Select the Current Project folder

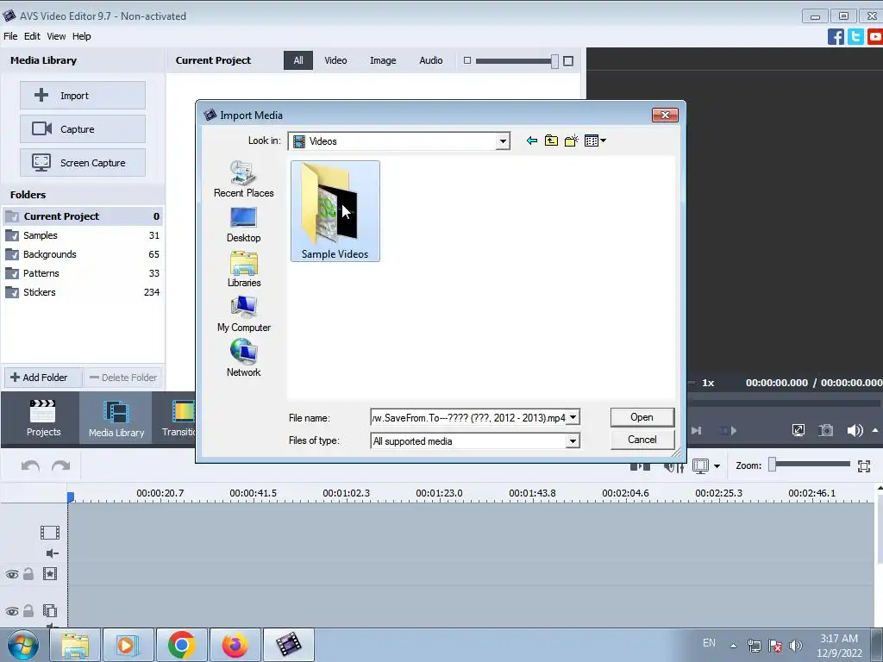83,216
